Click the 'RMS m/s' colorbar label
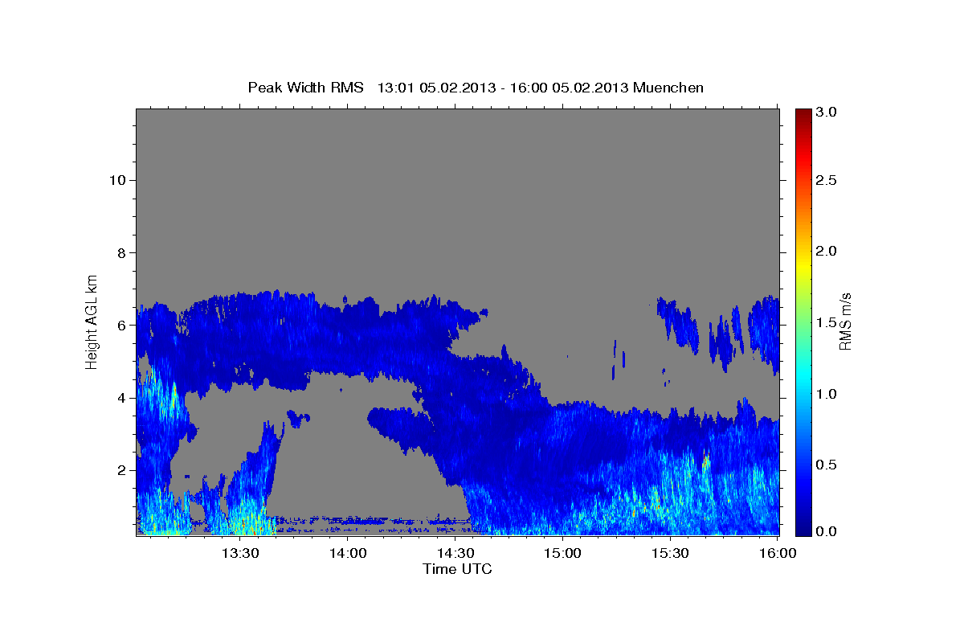Screen dimensions: 964x643 pyautogui.click(x=844, y=321)
